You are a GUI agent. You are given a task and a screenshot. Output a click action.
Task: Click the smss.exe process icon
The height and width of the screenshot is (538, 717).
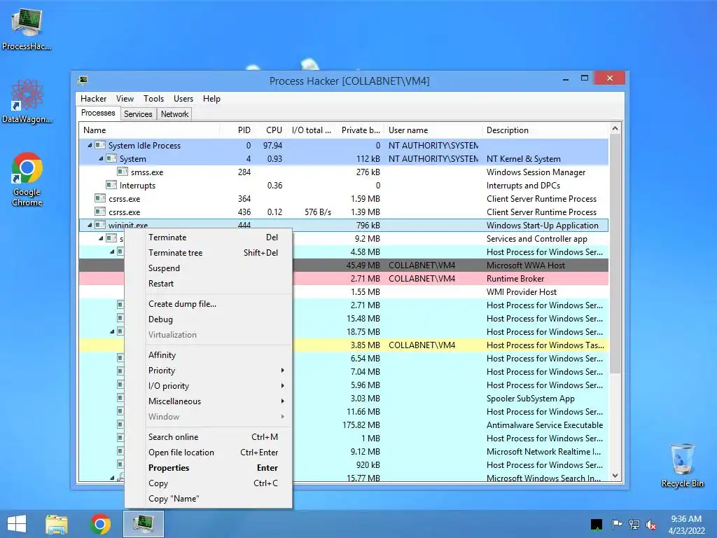click(122, 172)
